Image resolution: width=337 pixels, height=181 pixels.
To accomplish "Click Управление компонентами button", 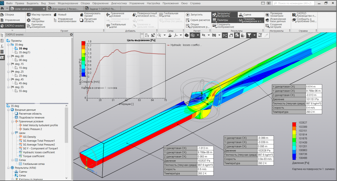I will (x=65, y=20).
